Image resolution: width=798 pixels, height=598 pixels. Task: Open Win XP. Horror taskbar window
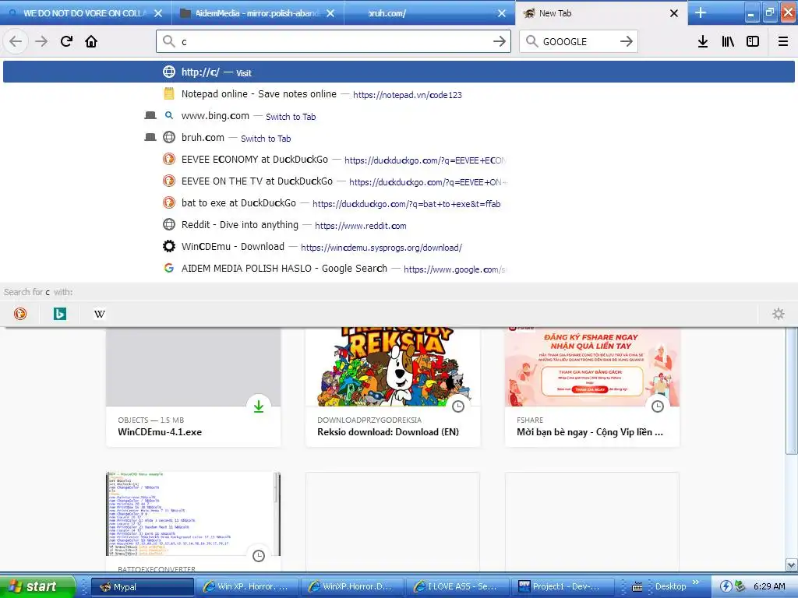[247, 587]
